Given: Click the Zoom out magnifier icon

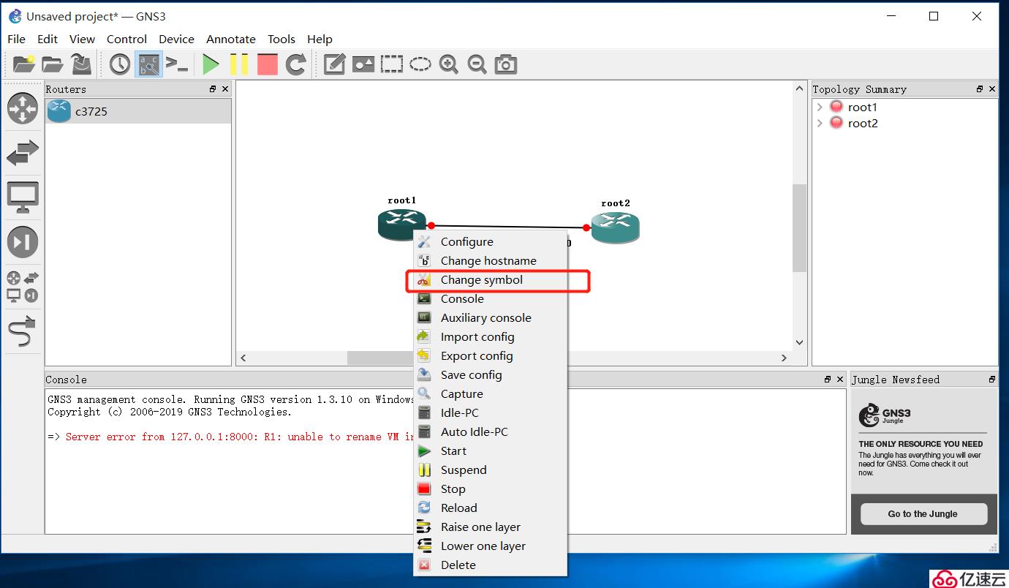Looking at the screenshot, I should 477,64.
